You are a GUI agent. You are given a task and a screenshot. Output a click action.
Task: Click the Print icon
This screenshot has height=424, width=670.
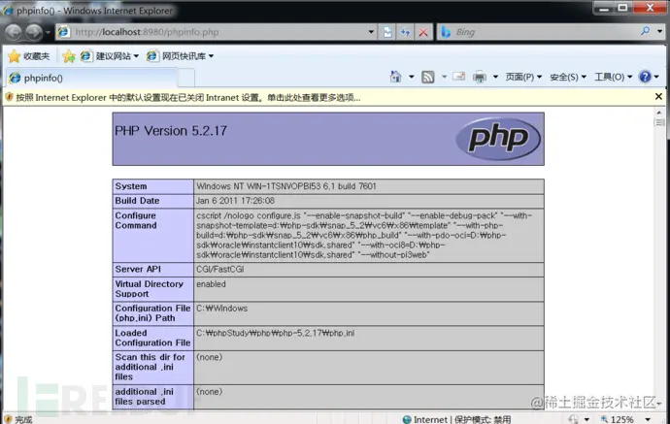click(480, 77)
